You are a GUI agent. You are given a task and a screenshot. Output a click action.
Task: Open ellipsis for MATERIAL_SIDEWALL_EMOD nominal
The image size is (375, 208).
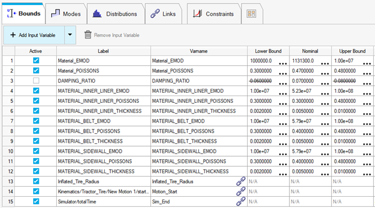pos(325,154)
